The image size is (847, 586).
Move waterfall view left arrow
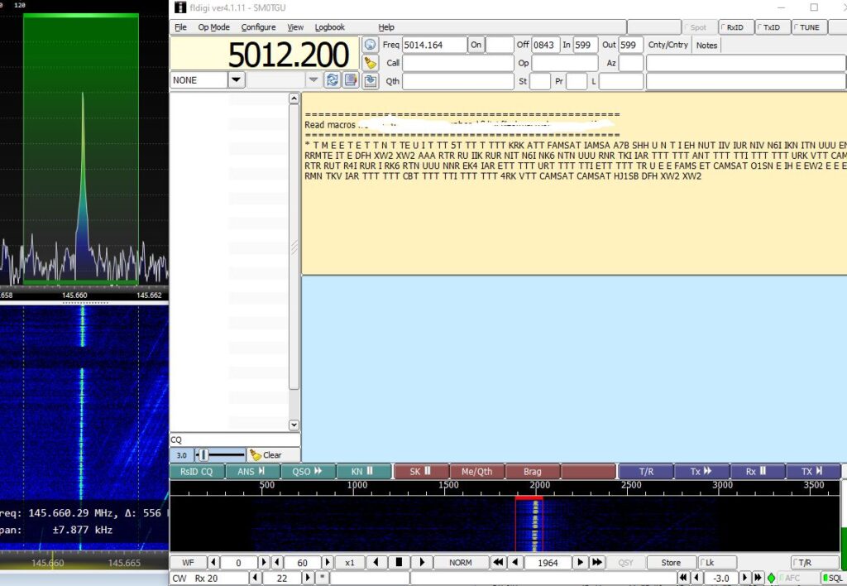coord(376,562)
